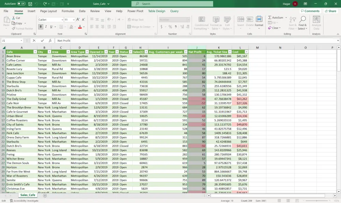The height and width of the screenshot is (203, 341).
Task: Apply Underline formatting
Action: pos(51,27)
